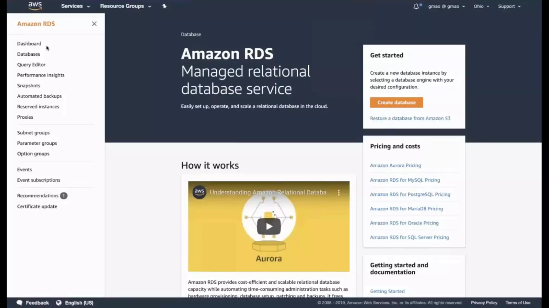Click the globe language icon
The width and height of the screenshot is (549, 308).
coord(59,303)
